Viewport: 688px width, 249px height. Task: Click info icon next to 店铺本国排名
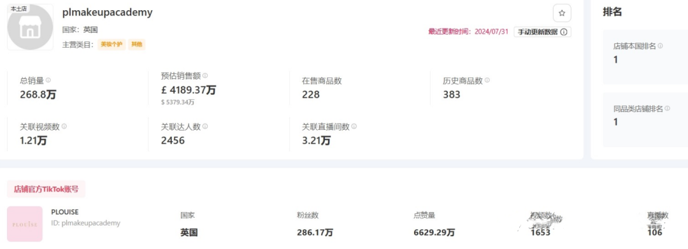coord(661,46)
